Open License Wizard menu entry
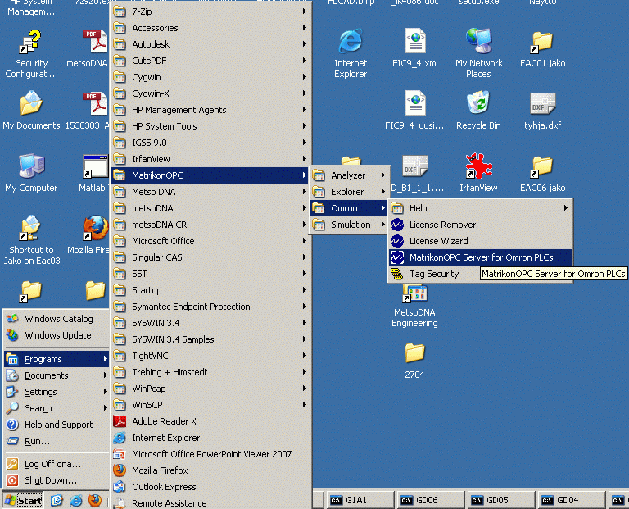 [480, 241]
